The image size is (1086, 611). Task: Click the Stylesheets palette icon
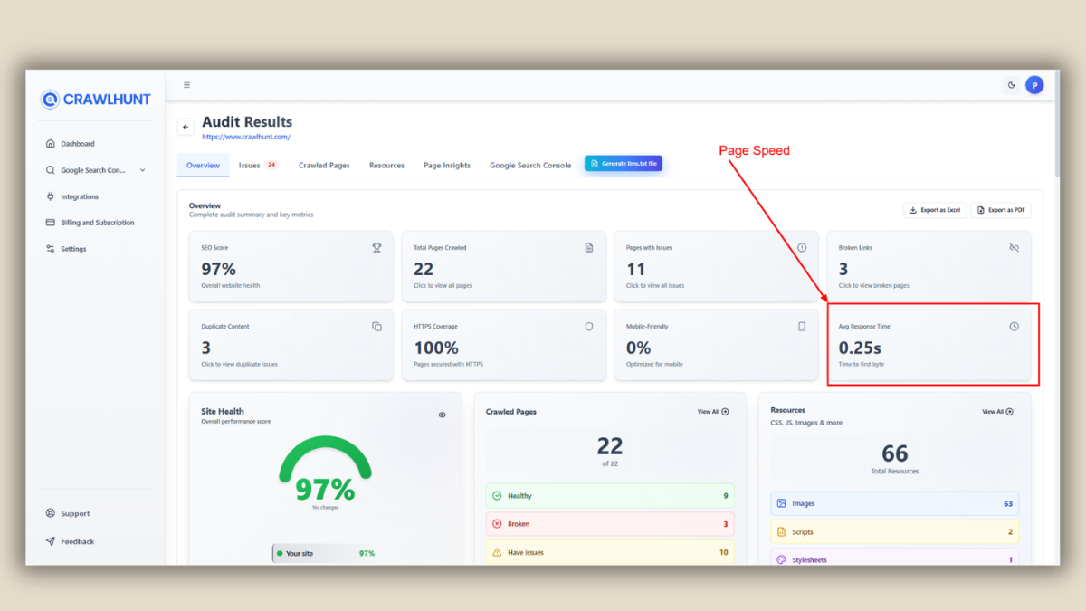[782, 559]
